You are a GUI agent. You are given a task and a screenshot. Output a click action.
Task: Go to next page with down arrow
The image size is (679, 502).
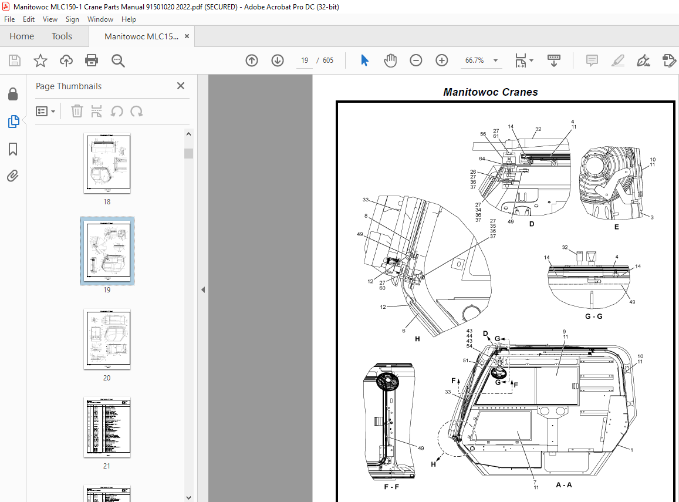pyautogui.click(x=278, y=60)
